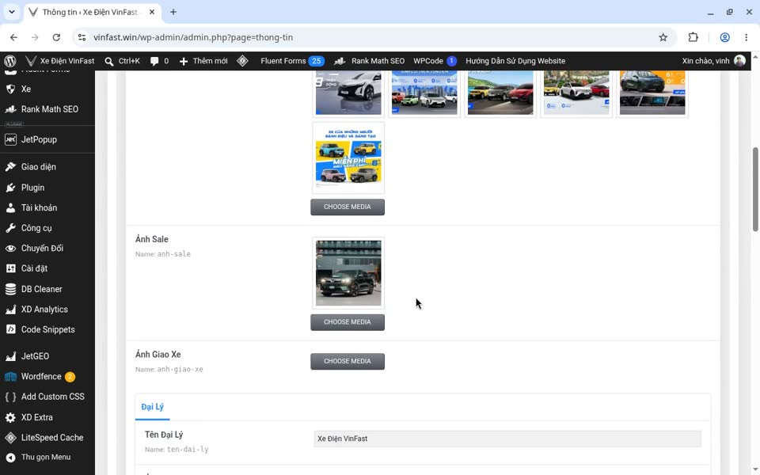Go back to the previous page
The image size is (760, 475).
13,37
